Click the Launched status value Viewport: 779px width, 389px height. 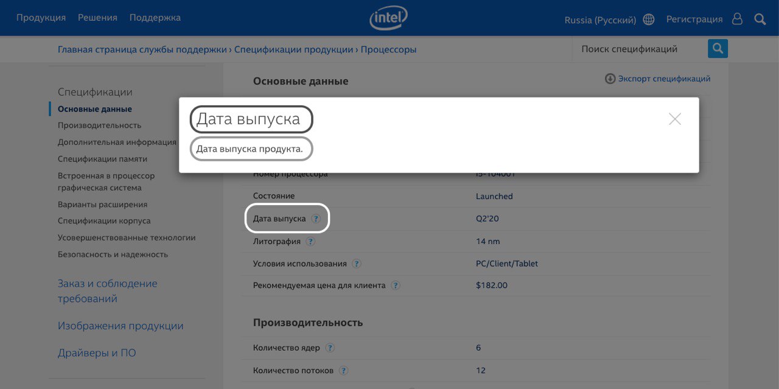pyautogui.click(x=494, y=196)
